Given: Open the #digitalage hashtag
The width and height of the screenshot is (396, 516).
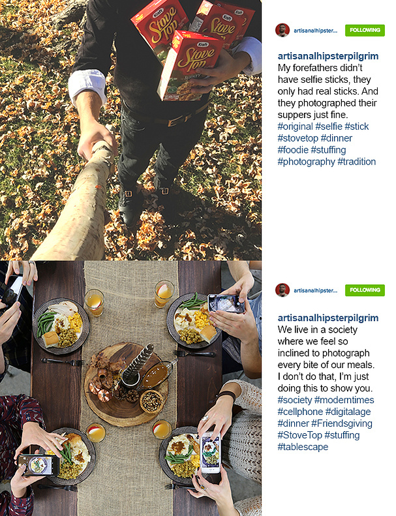Looking at the screenshot, I should (348, 412).
